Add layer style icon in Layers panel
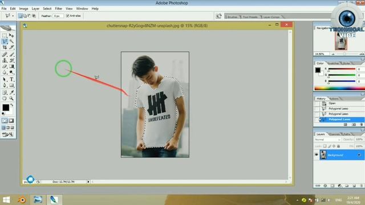This screenshot has height=205, width=365. pos(325,186)
